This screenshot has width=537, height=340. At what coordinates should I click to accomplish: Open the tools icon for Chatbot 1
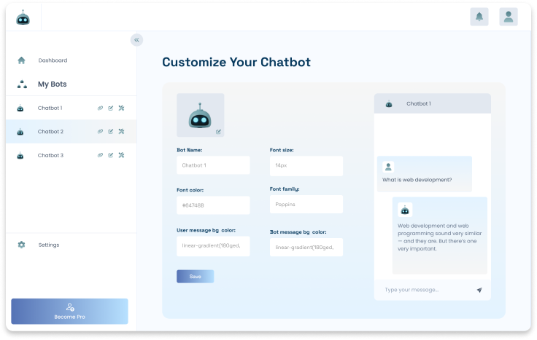[x=121, y=108]
